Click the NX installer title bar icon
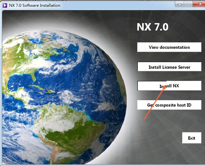The height and width of the screenshot is (166, 205). pos(5,5)
